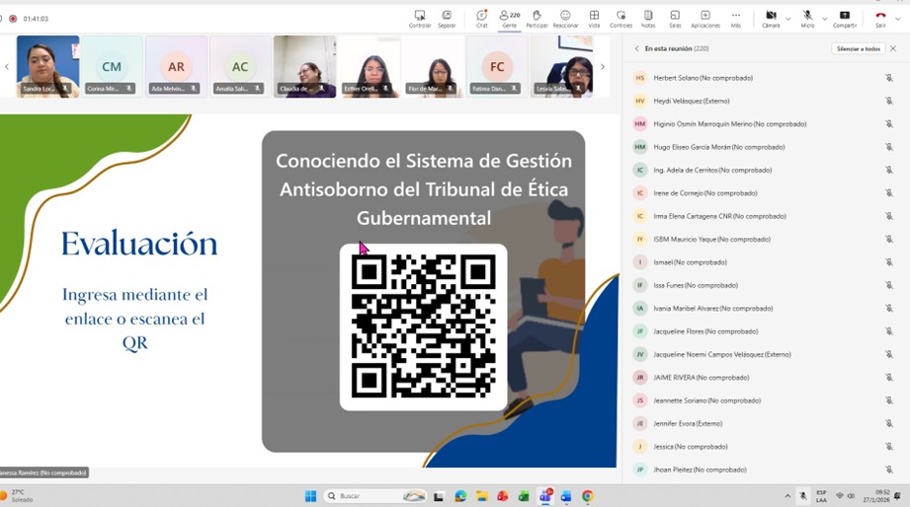Select participant Jacqueline Noemi Campos Velásquez
The image size is (910, 507).
tap(765, 355)
